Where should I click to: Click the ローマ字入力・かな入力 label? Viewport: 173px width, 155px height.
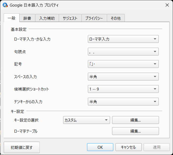32,39
